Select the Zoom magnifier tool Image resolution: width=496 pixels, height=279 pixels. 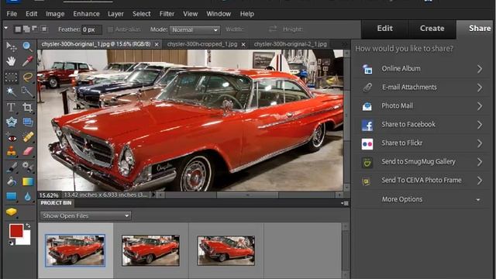click(x=27, y=46)
